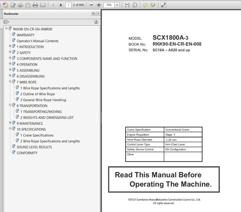Click the RKK90-EN-CR-EN-008R00 root bookmark label
241x212 pixels.
[x=33, y=29]
